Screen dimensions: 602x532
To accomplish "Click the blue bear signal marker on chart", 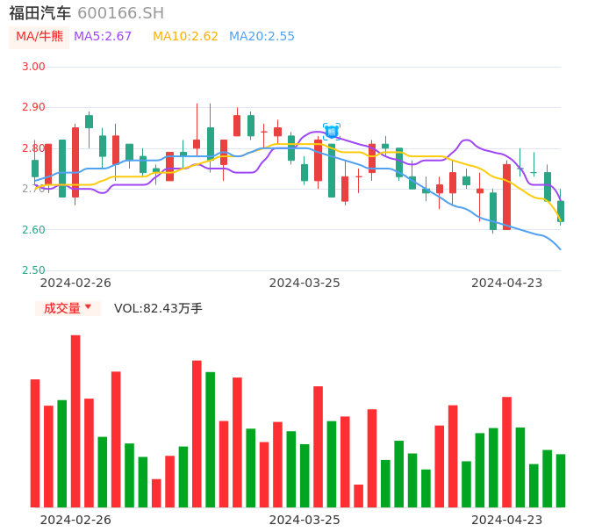I will tap(331, 132).
